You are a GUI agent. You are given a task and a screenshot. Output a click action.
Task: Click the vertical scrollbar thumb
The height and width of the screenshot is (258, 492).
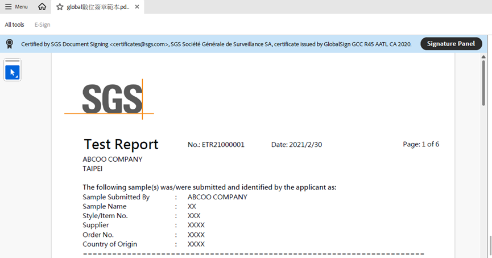[484, 80]
